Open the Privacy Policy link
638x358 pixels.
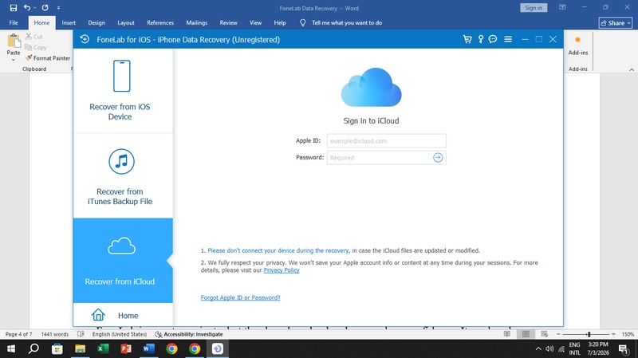(x=282, y=270)
